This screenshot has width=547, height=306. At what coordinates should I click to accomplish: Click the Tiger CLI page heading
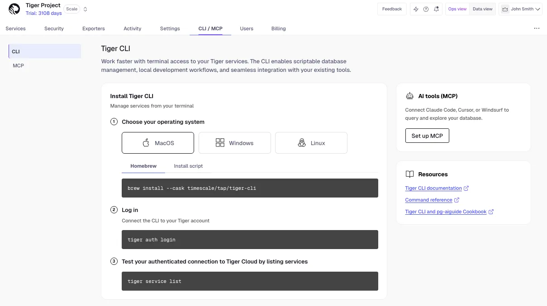pos(115,48)
